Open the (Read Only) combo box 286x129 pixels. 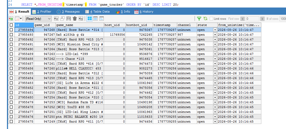(38, 19)
